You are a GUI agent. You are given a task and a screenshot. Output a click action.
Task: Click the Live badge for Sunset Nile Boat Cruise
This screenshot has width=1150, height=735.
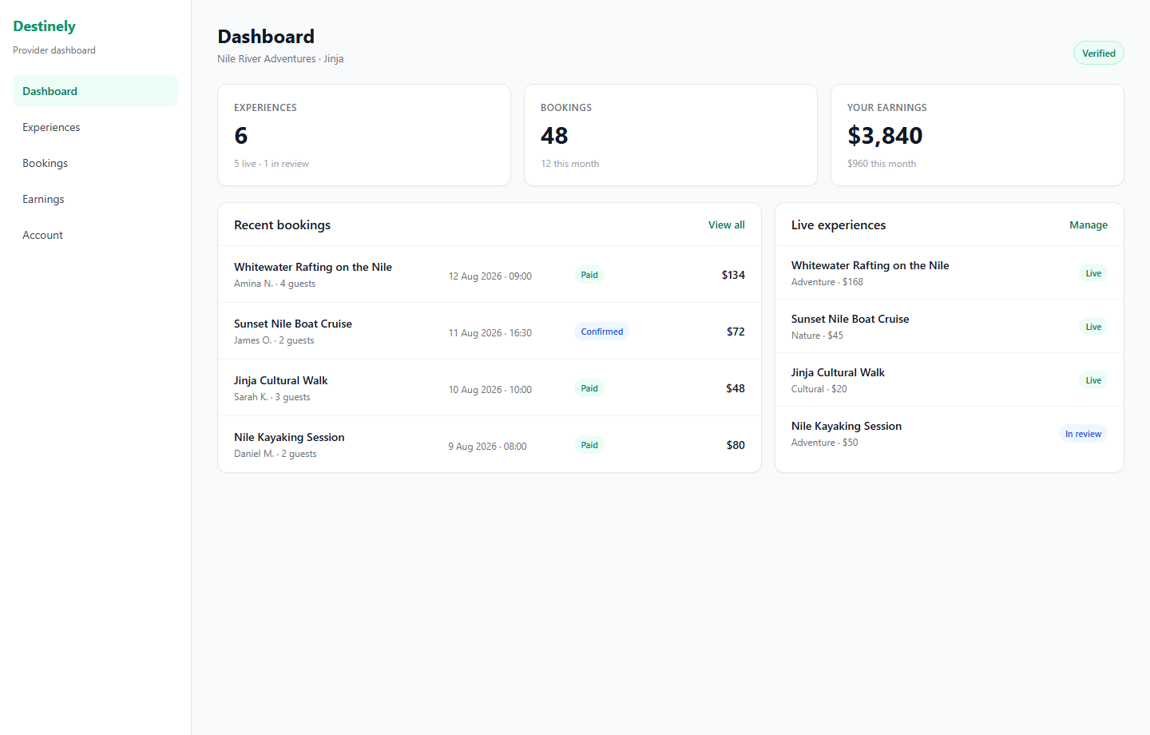point(1093,327)
